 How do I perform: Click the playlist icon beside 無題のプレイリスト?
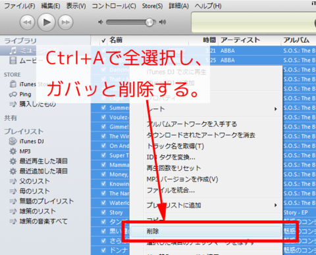pos(13,201)
